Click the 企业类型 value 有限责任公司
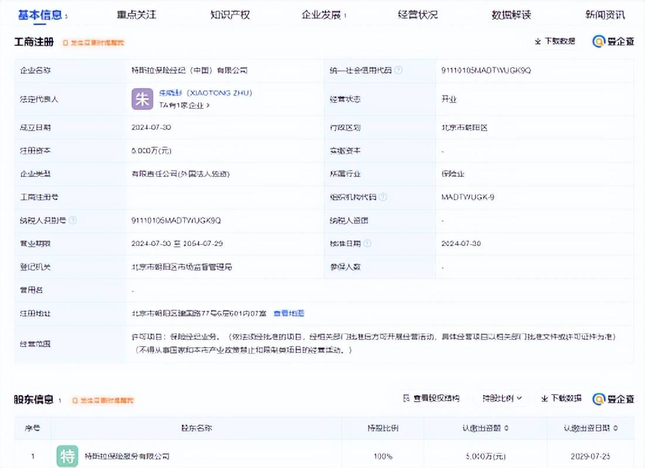The height and width of the screenshot is (468, 645). click(181, 174)
